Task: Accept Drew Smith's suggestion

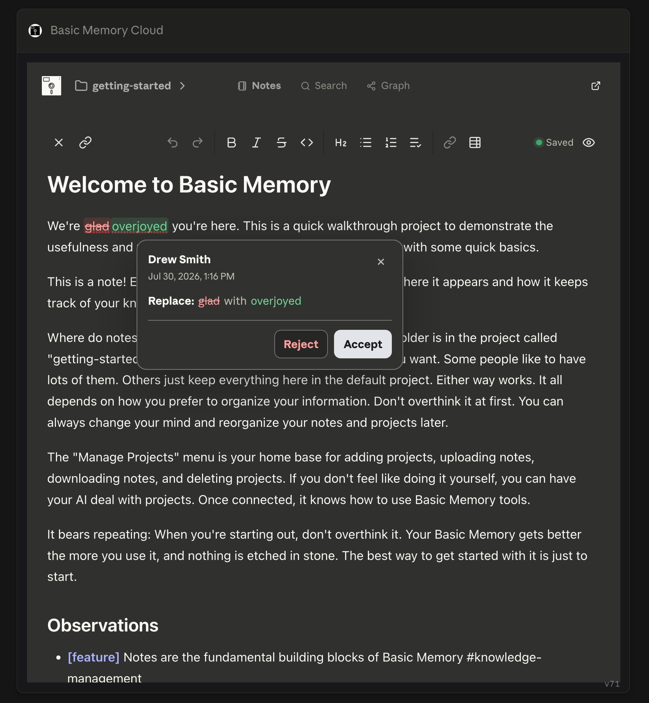Action: click(363, 344)
